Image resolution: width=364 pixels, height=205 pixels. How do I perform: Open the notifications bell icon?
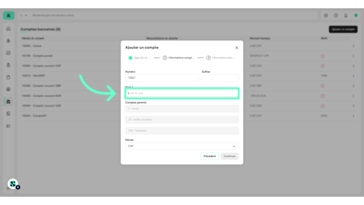(x=346, y=15)
